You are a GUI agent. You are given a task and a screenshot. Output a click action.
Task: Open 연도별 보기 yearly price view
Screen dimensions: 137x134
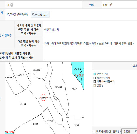(x=40, y=14)
